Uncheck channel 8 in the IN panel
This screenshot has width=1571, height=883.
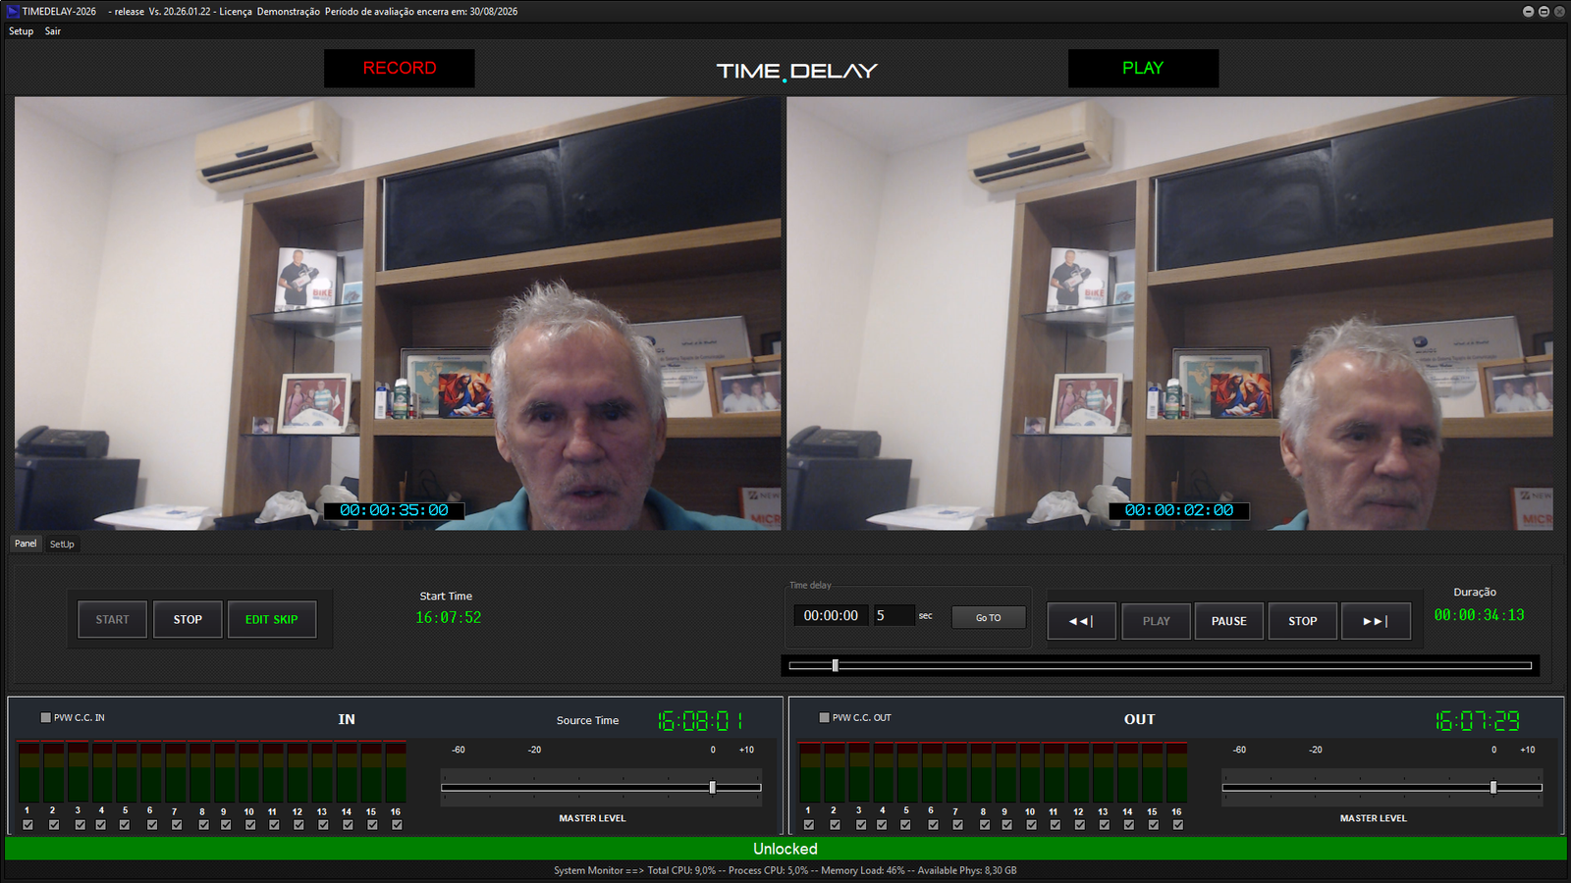[202, 825]
